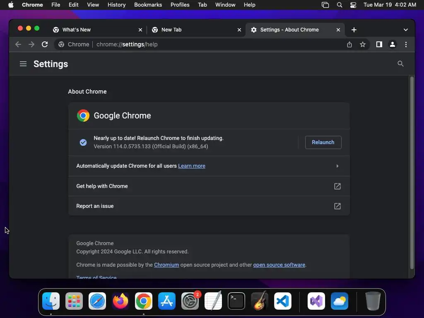Open a new tab with plus button
The width and height of the screenshot is (424, 318).
pos(354,30)
